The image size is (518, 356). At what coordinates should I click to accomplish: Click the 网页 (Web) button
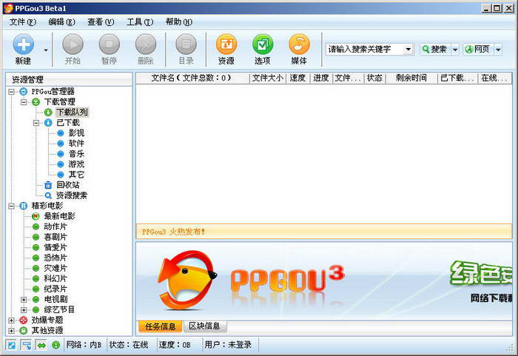tap(478, 50)
